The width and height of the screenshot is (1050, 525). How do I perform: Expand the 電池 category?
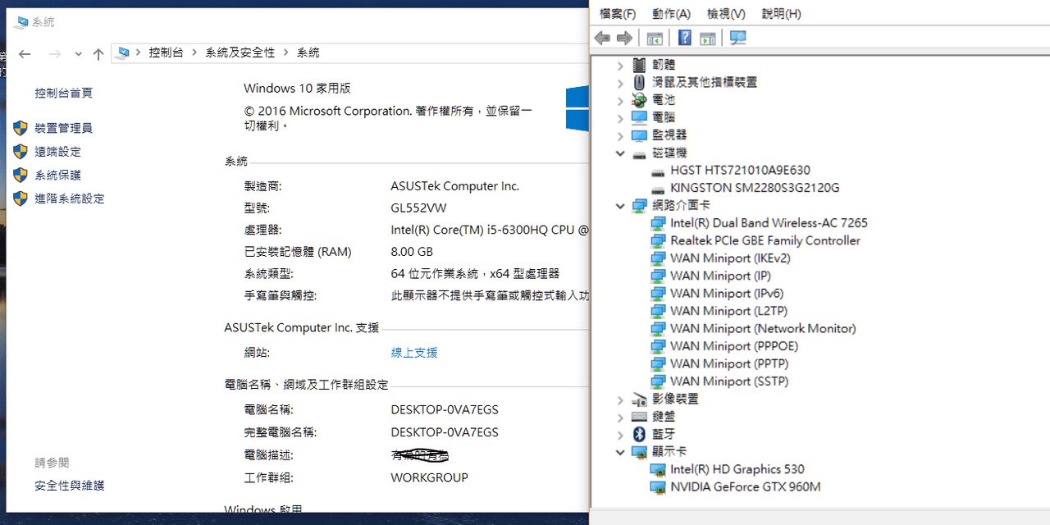(620, 100)
